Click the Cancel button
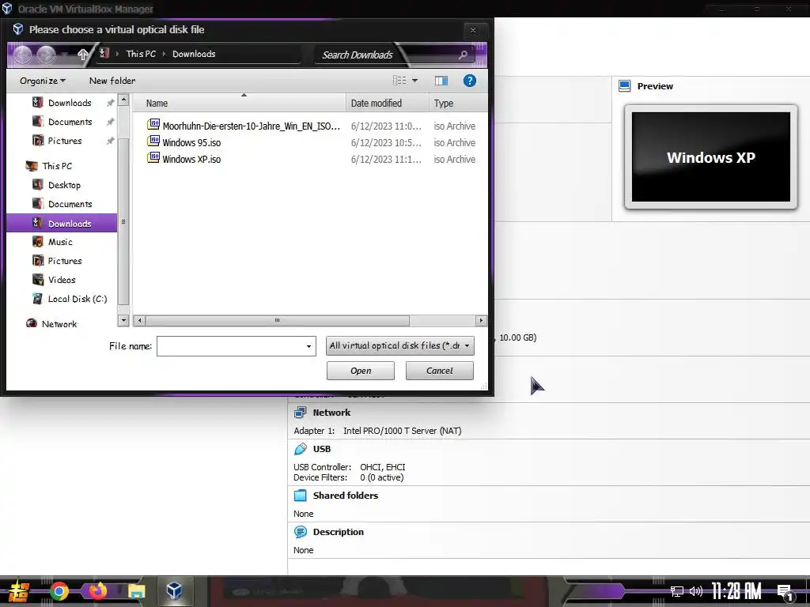The height and width of the screenshot is (607, 810). coord(440,371)
